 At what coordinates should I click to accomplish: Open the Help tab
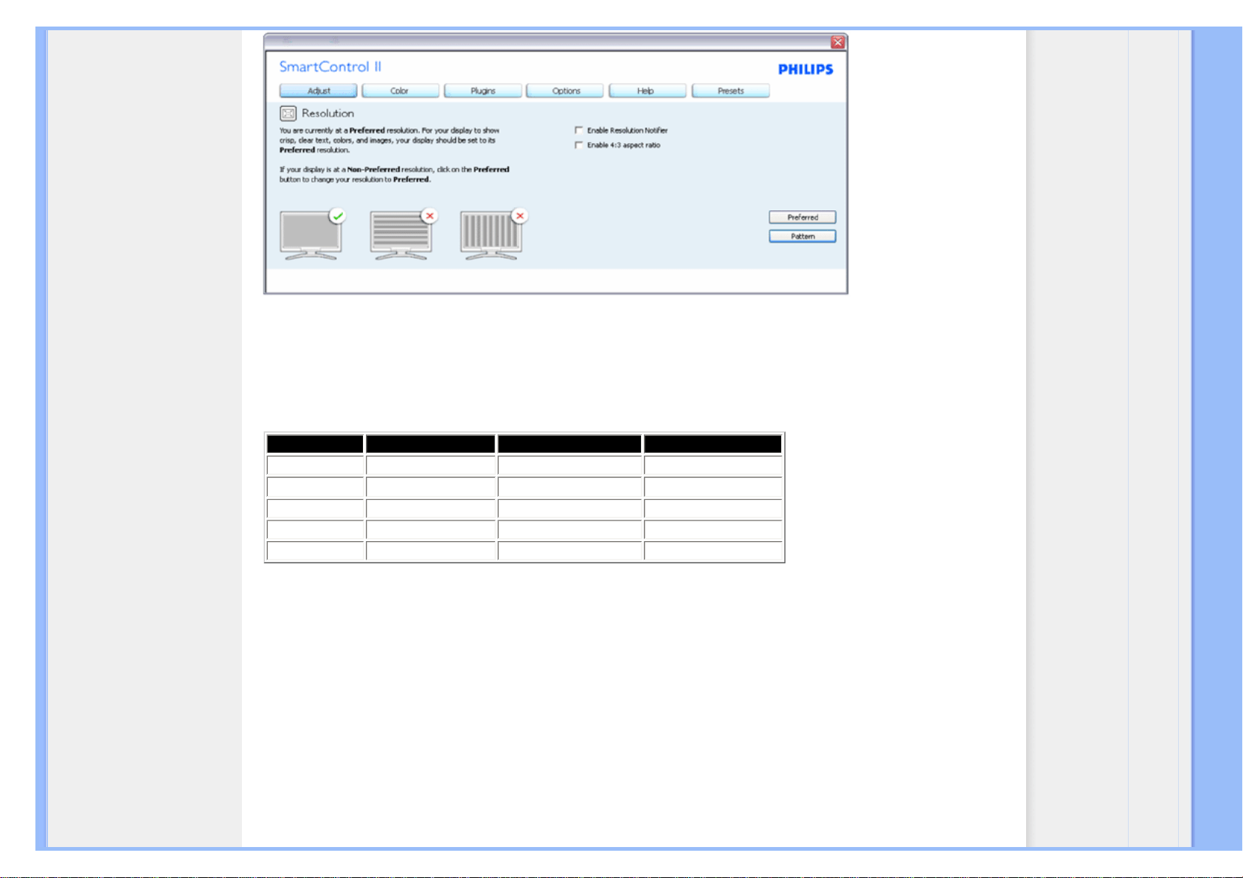click(648, 91)
